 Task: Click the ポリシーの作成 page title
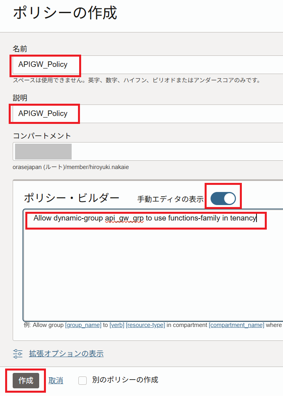pos(65,13)
